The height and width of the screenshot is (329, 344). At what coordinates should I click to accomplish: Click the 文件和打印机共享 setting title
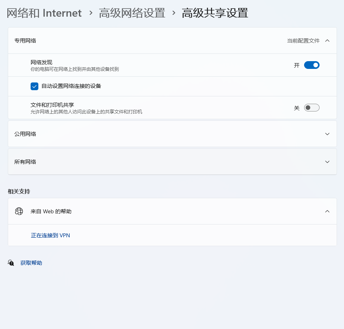tap(52, 105)
